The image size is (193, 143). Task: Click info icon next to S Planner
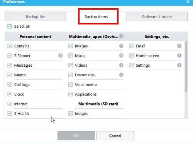(x=60, y=56)
